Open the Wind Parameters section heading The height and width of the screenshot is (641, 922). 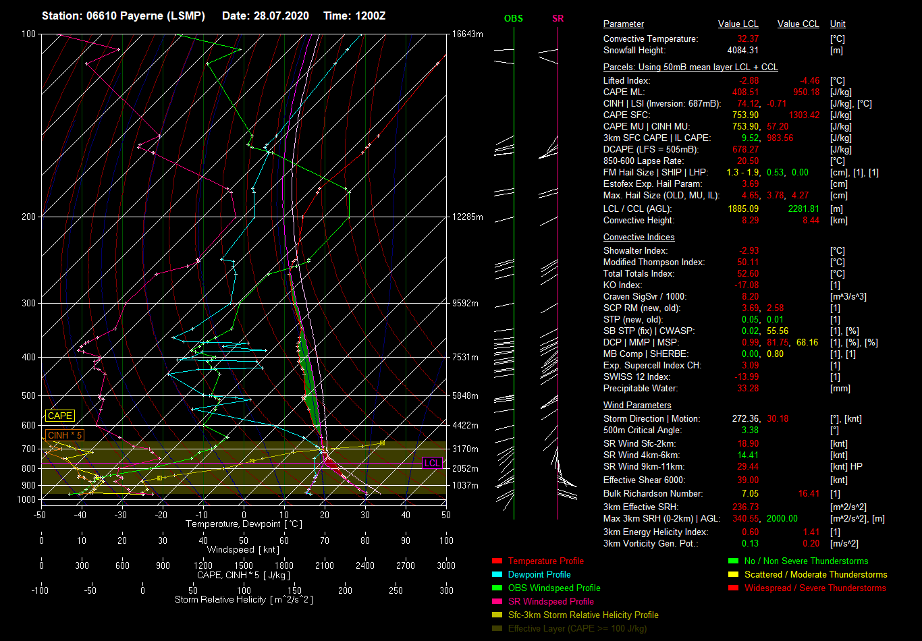point(637,406)
